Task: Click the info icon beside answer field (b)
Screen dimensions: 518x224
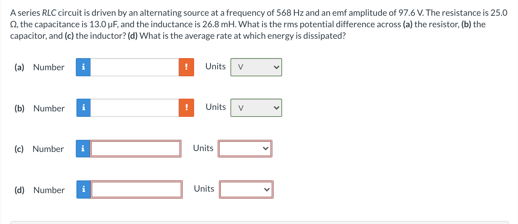Action: (x=83, y=107)
